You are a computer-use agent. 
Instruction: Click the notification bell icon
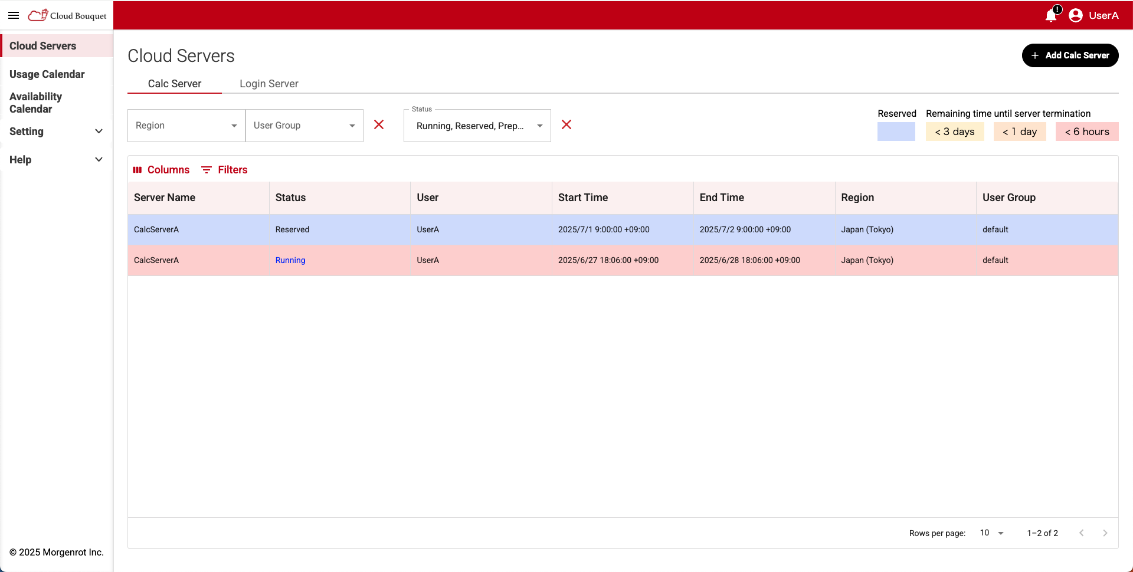point(1050,16)
